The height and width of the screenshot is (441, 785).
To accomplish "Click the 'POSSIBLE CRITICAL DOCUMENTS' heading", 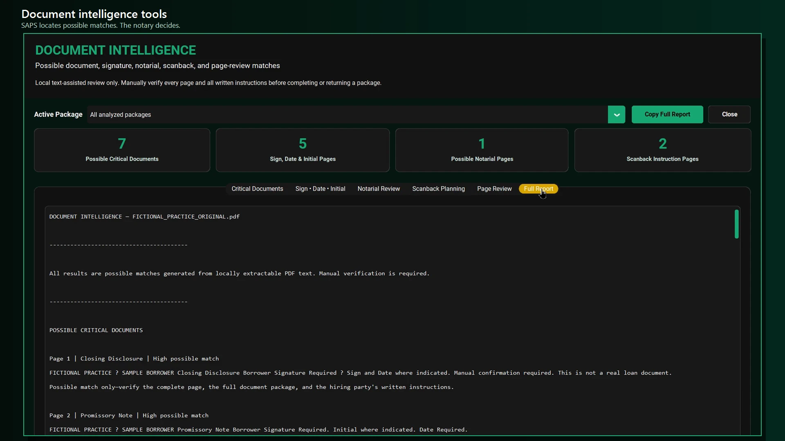I will pyautogui.click(x=96, y=330).
